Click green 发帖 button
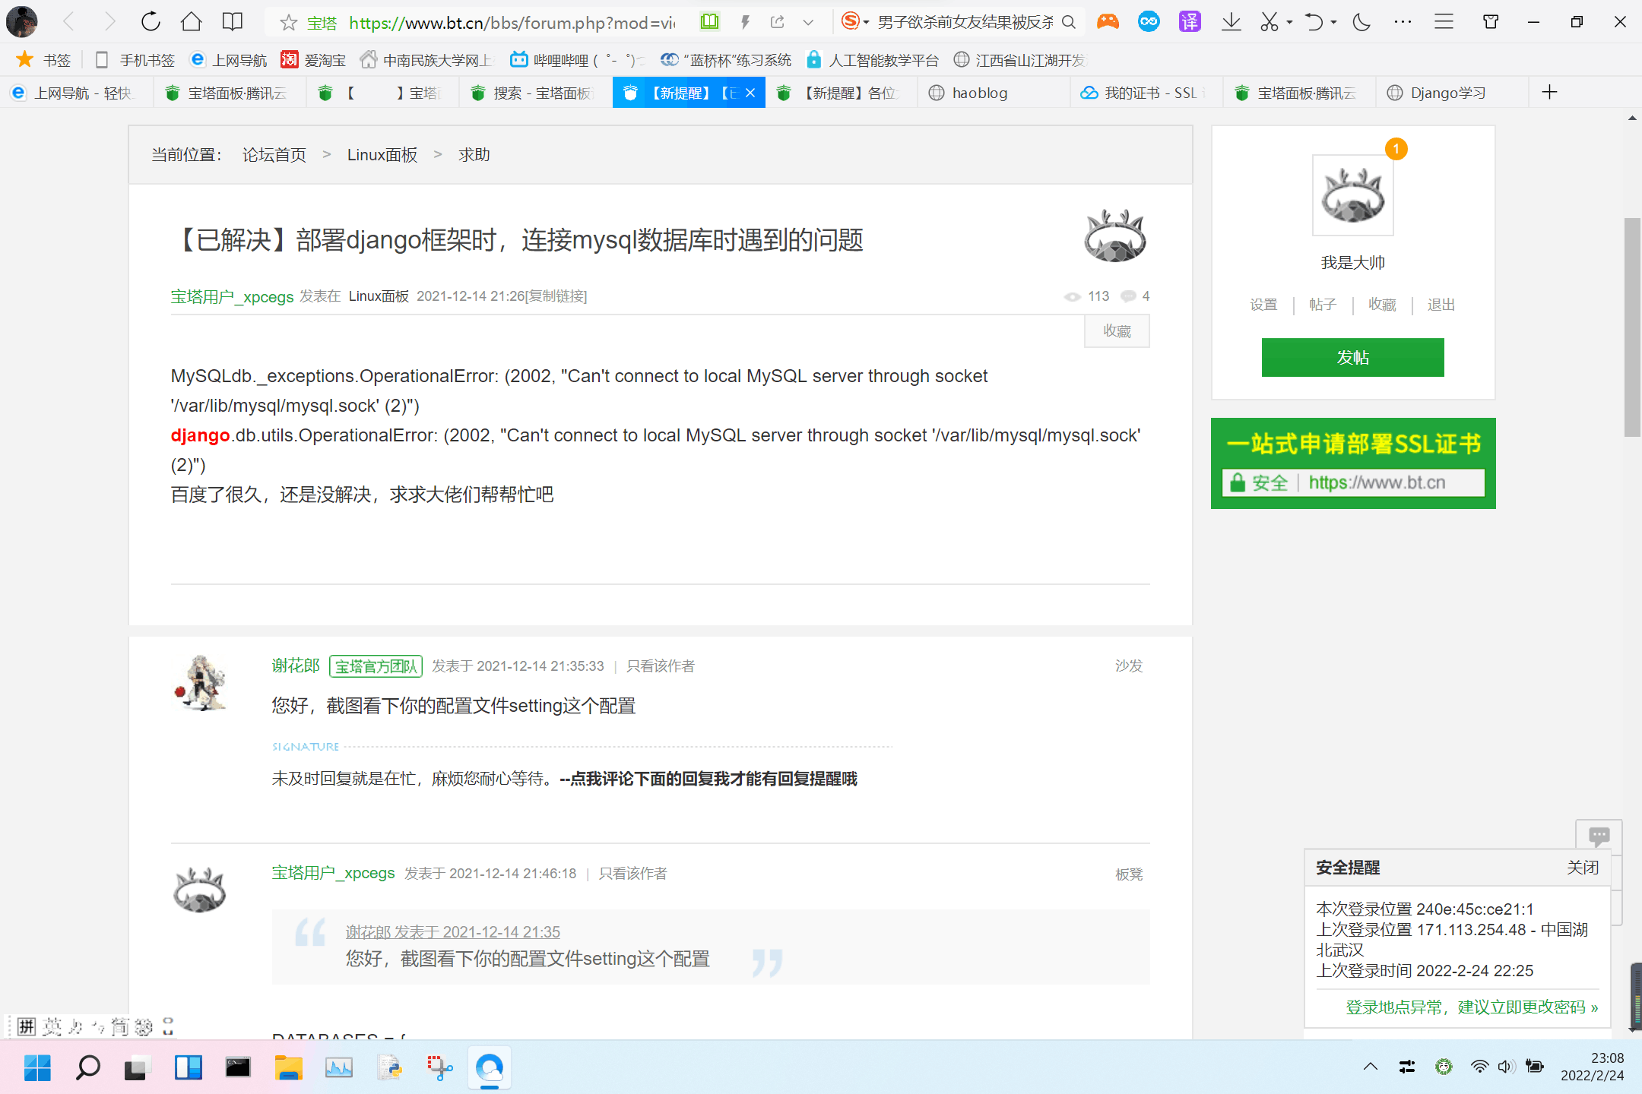 pyautogui.click(x=1353, y=357)
